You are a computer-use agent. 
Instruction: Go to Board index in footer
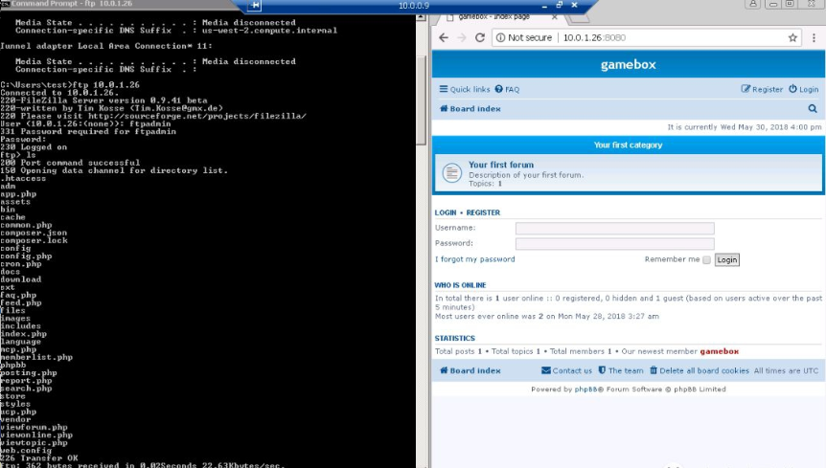point(470,370)
